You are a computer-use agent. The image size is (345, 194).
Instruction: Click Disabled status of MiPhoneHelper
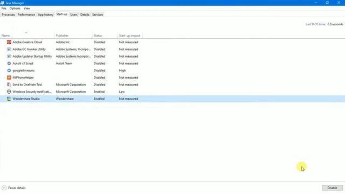pos(99,78)
